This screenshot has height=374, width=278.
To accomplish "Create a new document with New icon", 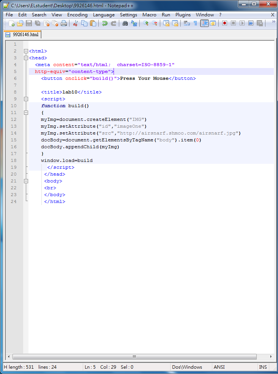I will (x=11, y=23).
